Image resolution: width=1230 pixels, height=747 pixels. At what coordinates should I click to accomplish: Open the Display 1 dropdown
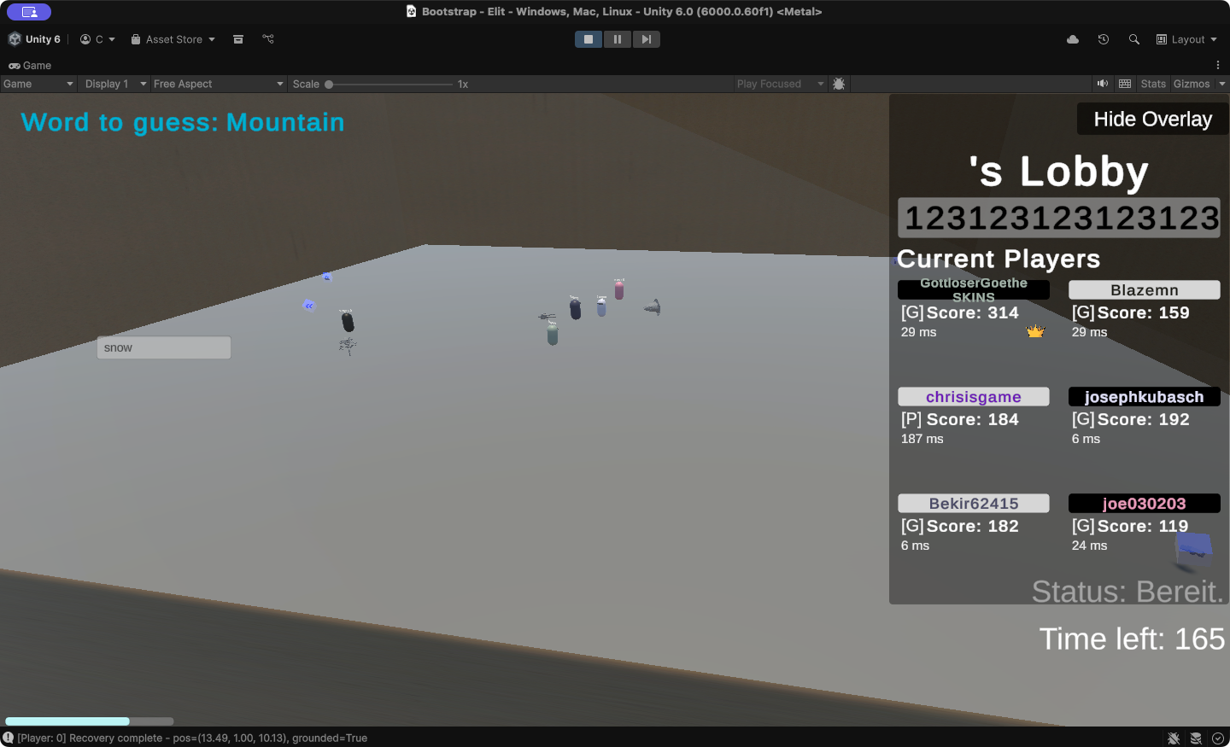[115, 84]
